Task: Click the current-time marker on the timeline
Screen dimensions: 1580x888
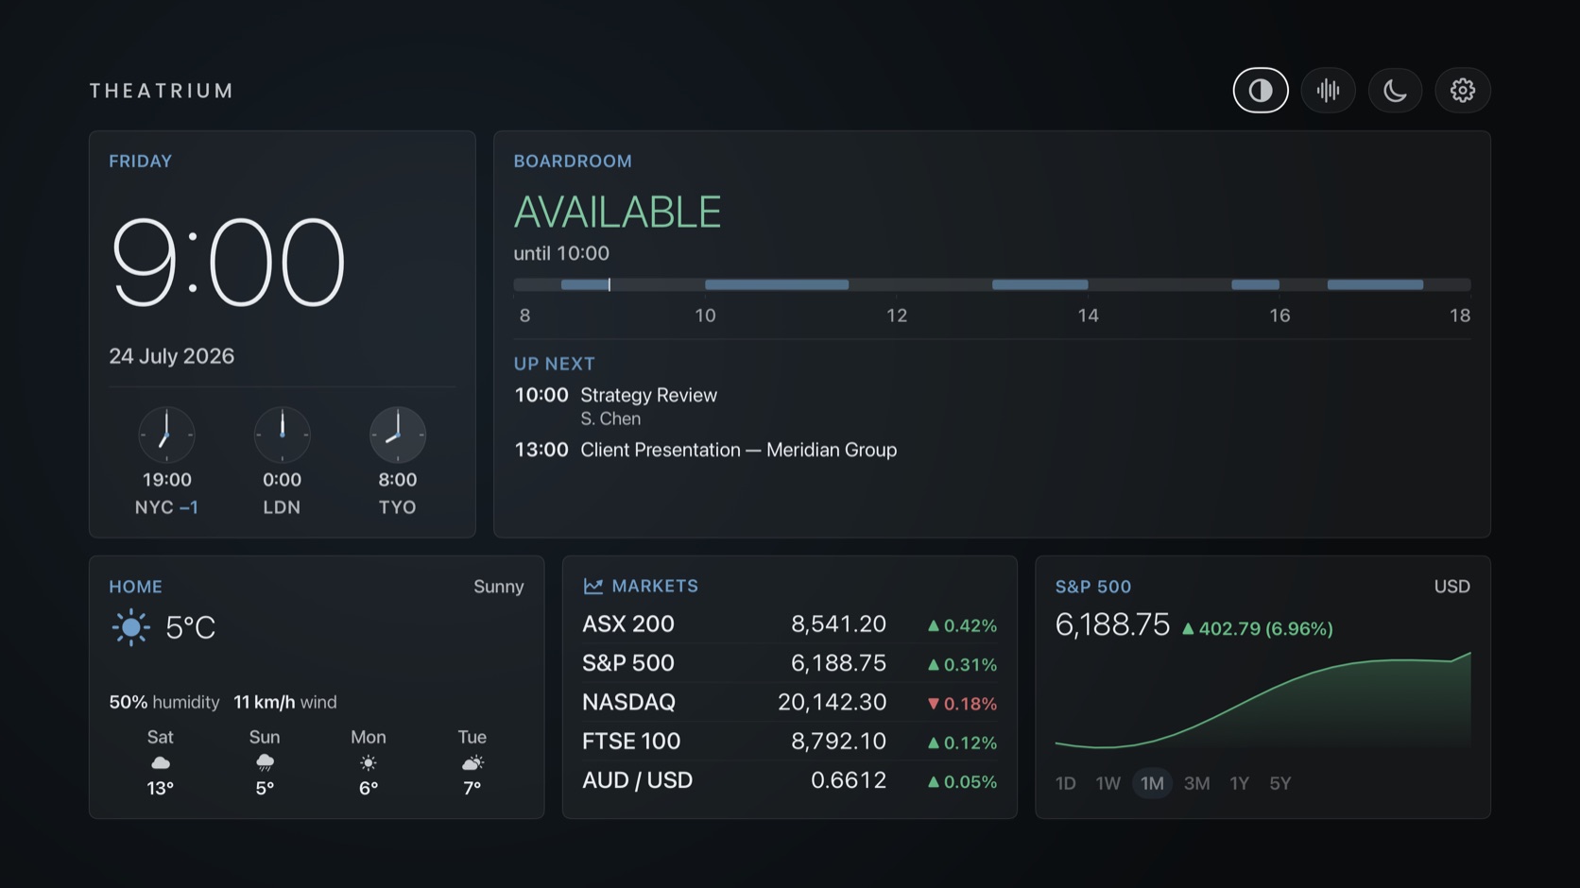Action: 610,284
